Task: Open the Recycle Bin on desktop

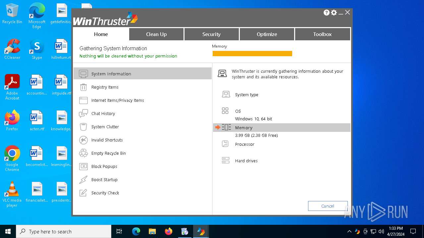Action: (x=12, y=14)
